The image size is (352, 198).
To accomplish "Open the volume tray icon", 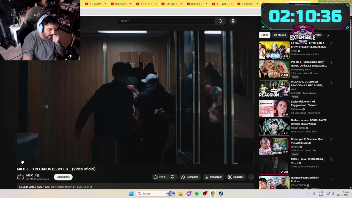I will [x=332, y=194].
